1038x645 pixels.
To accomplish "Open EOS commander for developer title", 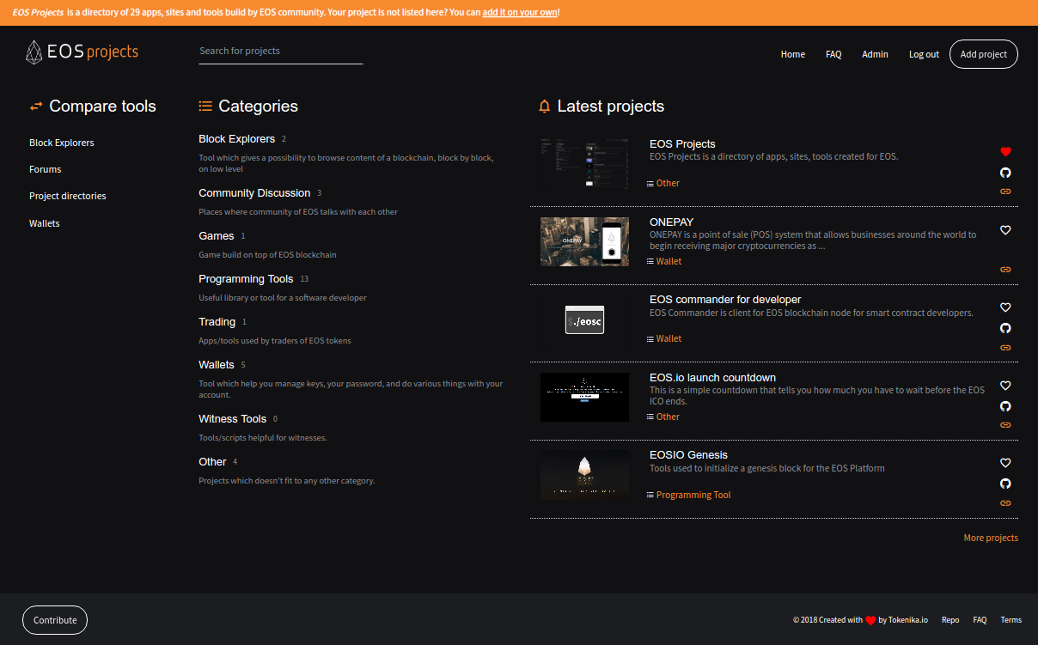I will click(725, 300).
